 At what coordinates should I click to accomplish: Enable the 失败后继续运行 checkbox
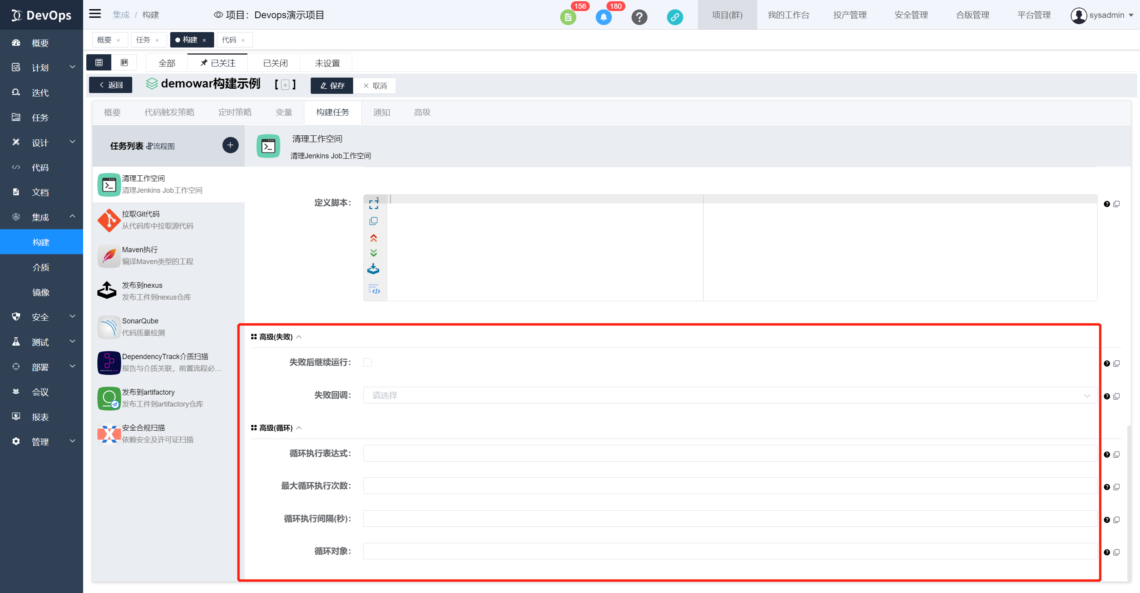(367, 363)
